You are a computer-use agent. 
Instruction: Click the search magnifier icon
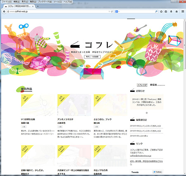click(x=156, y=12)
